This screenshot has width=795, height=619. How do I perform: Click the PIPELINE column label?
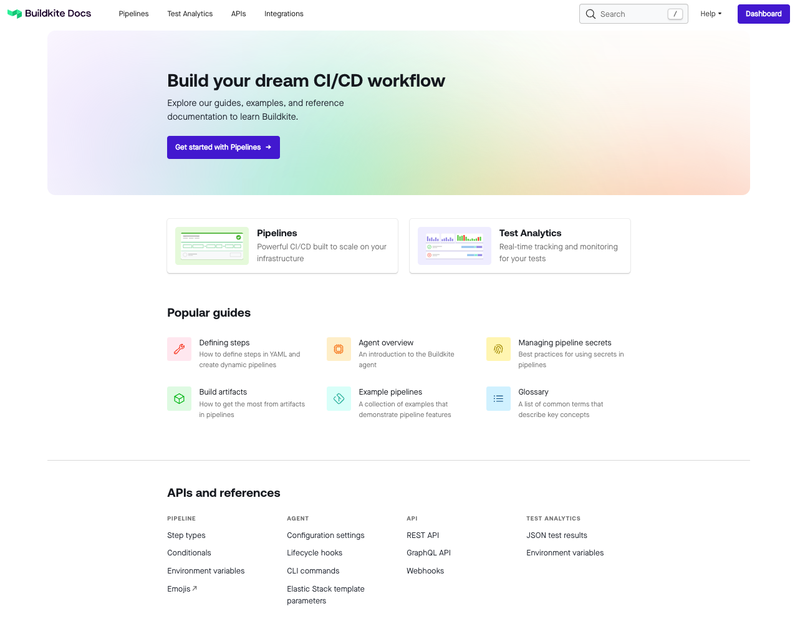click(x=181, y=519)
